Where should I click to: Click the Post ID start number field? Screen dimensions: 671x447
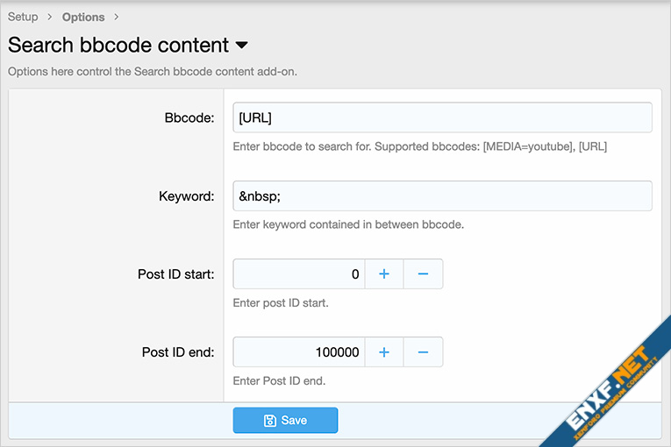298,274
